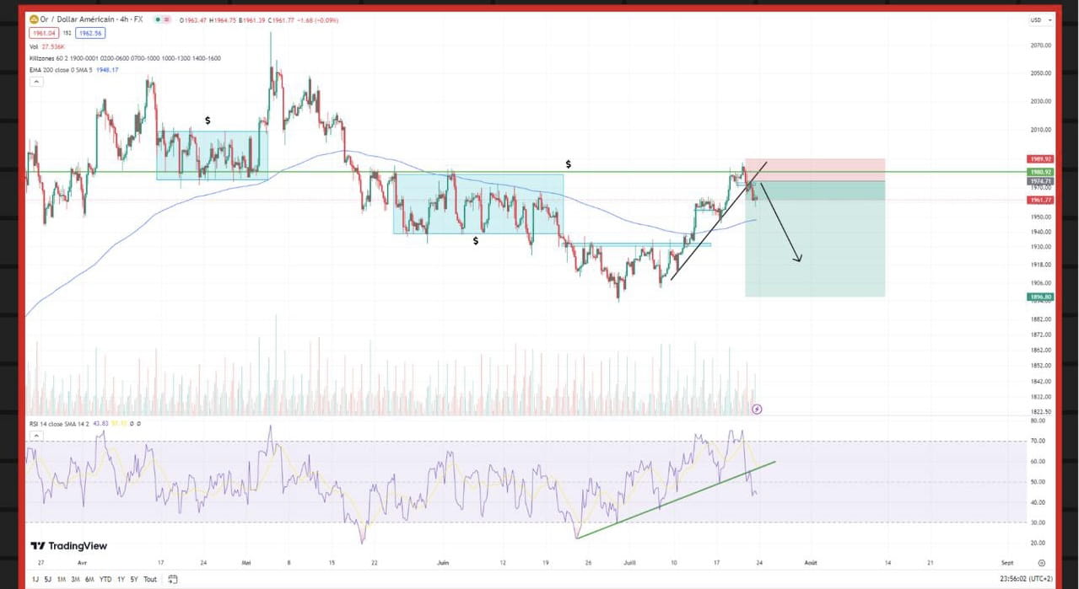Click the purple lightning event icon
This screenshot has height=589, width=1079.
pos(757,409)
